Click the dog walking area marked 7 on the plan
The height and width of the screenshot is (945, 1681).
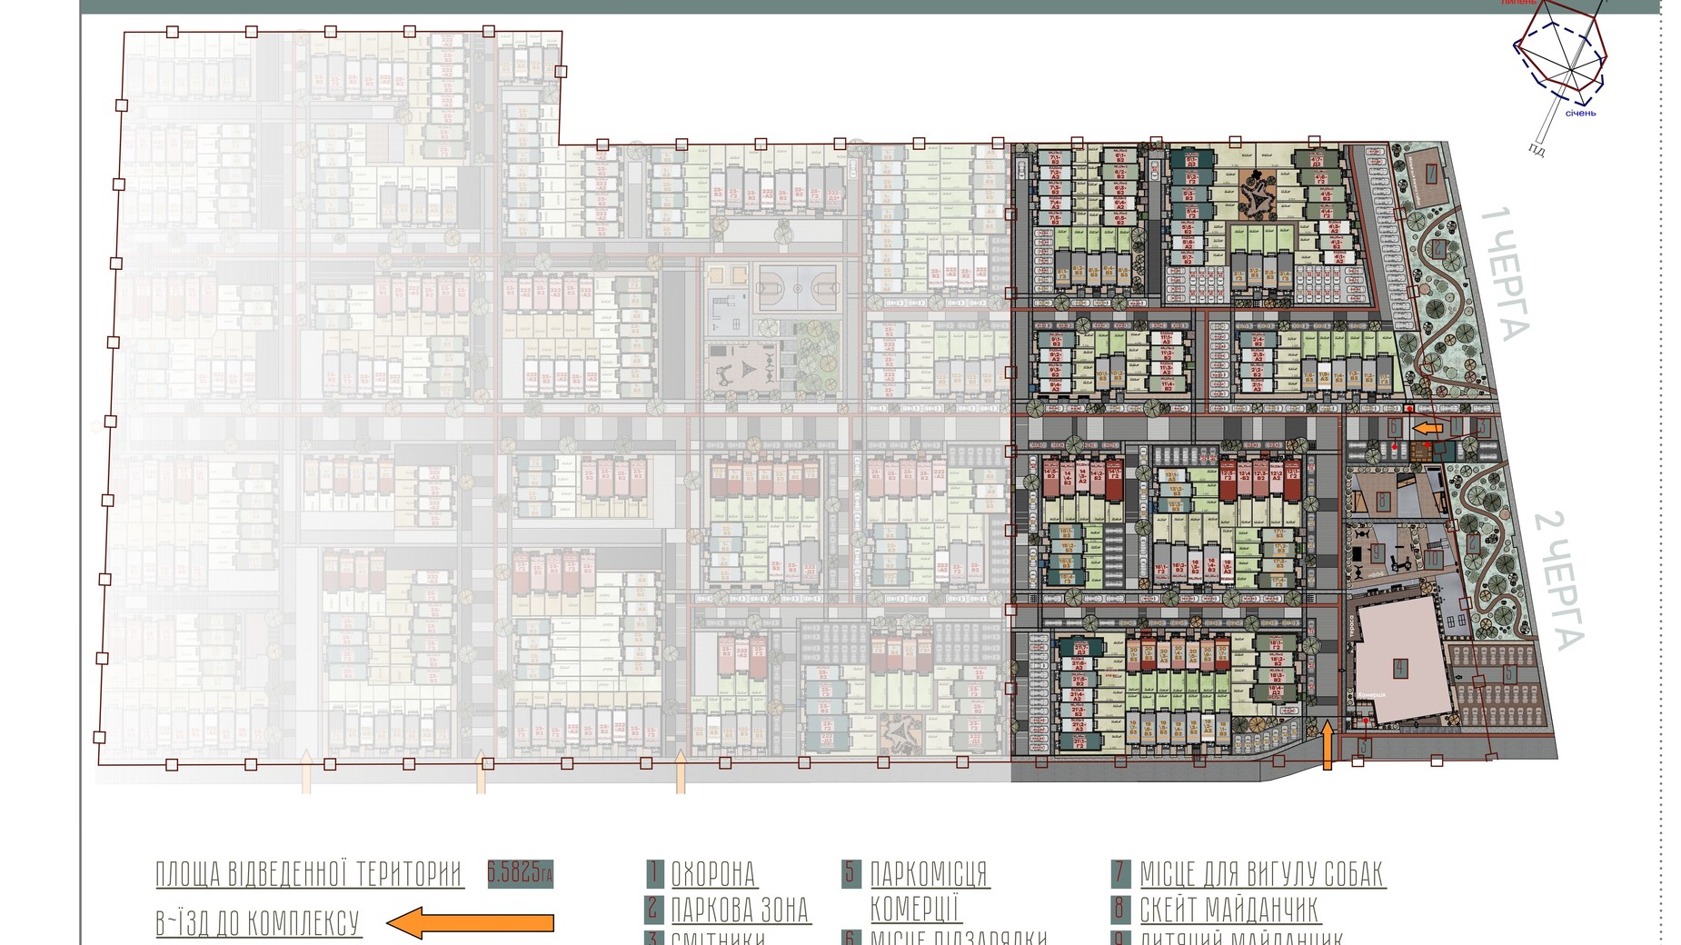point(1429,174)
